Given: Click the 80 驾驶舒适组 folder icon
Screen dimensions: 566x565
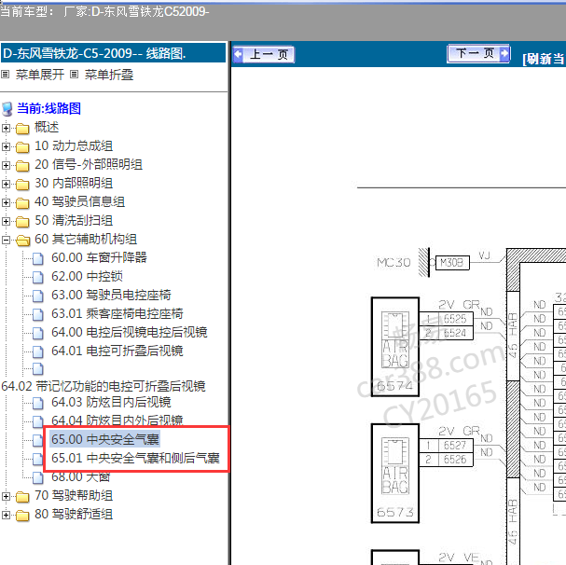Looking at the screenshot, I should pyautogui.click(x=22, y=516).
